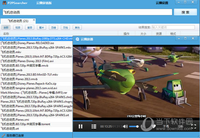The height and width of the screenshot is (138, 200).
Task: Select the 飞机总动员.Planes.smi result
Action: [36, 120]
